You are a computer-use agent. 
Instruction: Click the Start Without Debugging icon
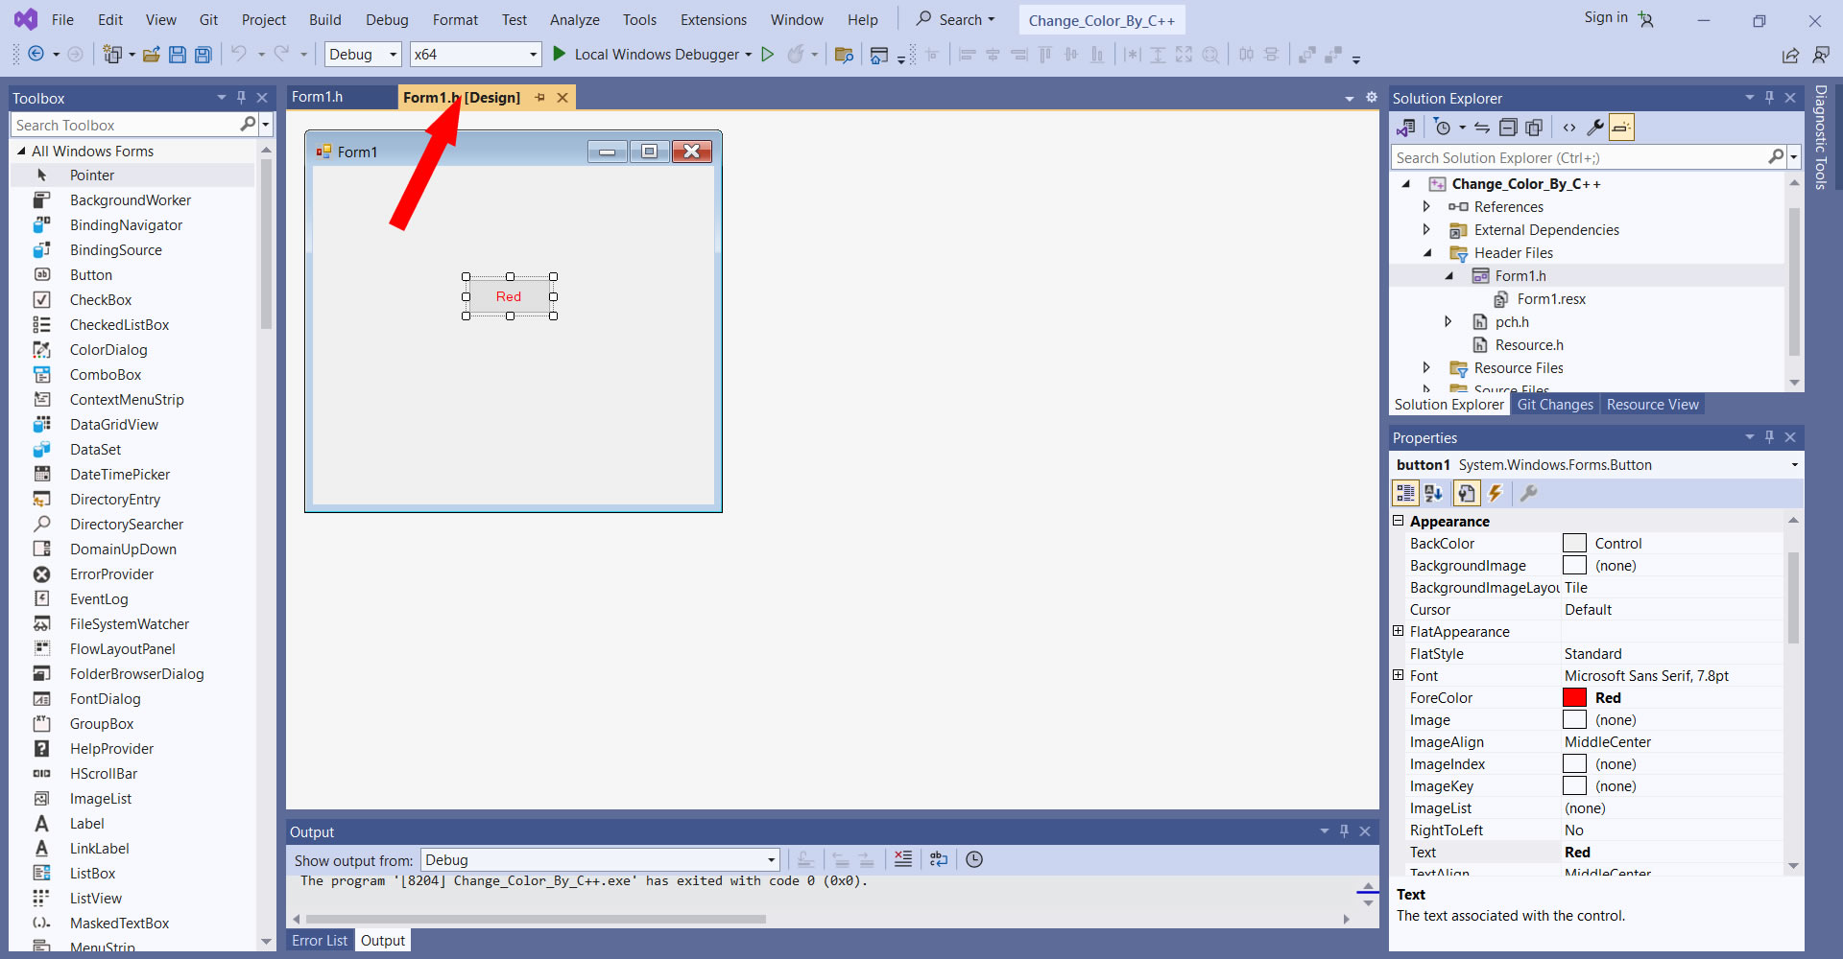pos(768,55)
